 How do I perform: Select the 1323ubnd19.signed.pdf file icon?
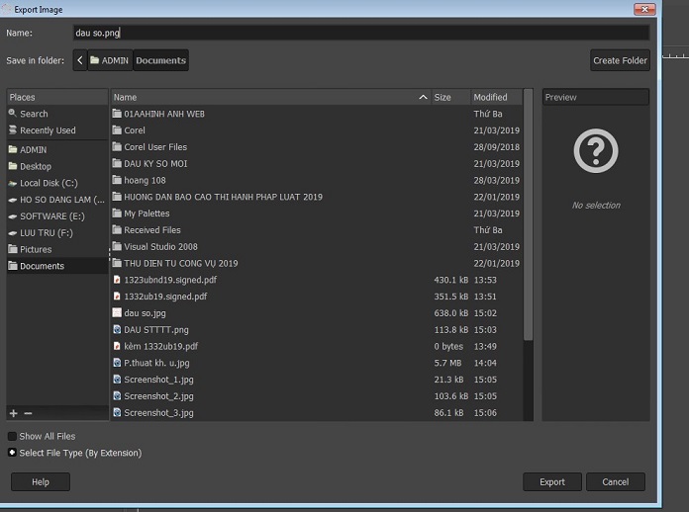click(117, 280)
